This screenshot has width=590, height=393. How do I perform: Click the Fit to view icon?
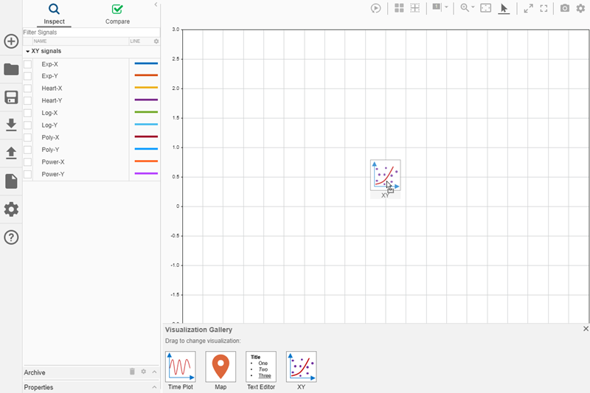(x=486, y=8)
